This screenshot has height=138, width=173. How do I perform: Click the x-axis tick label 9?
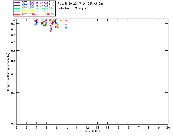(57, 127)
